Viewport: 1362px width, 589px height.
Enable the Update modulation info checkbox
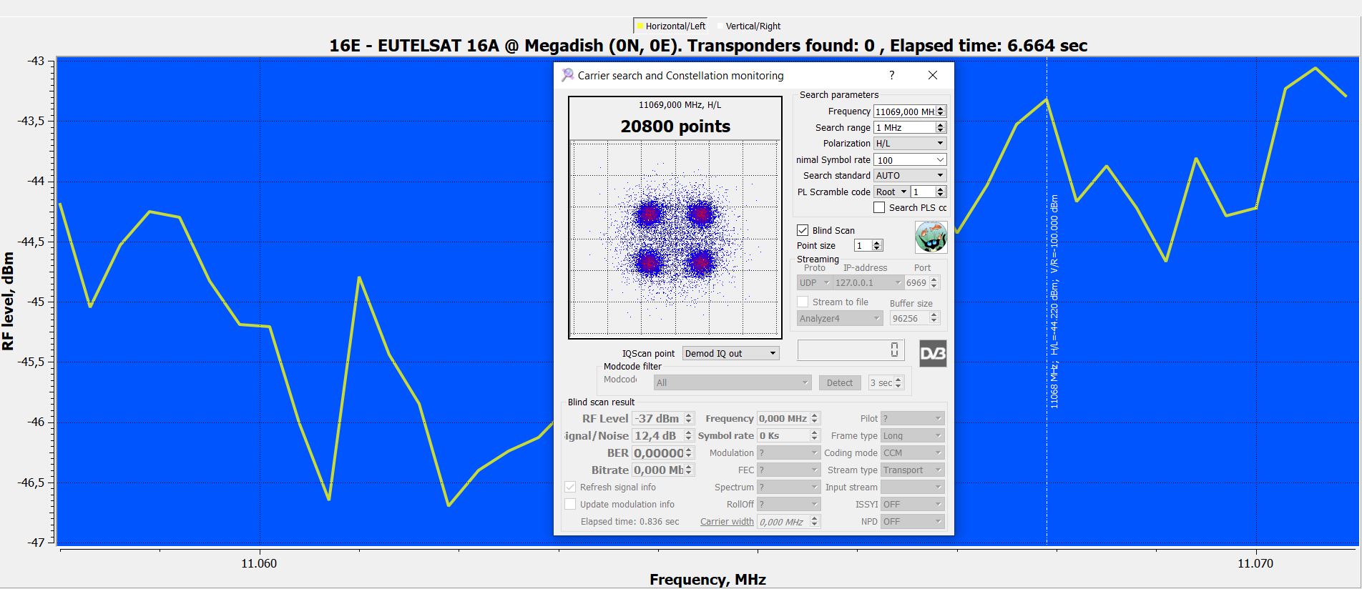click(570, 504)
